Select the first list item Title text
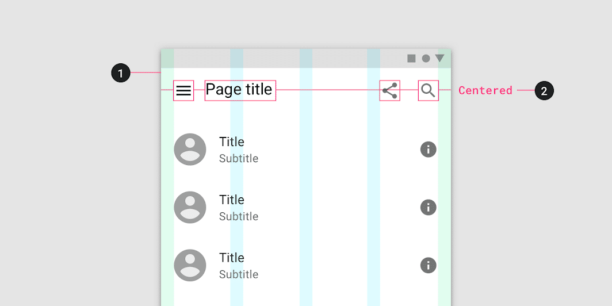The width and height of the screenshot is (612, 306). click(232, 141)
